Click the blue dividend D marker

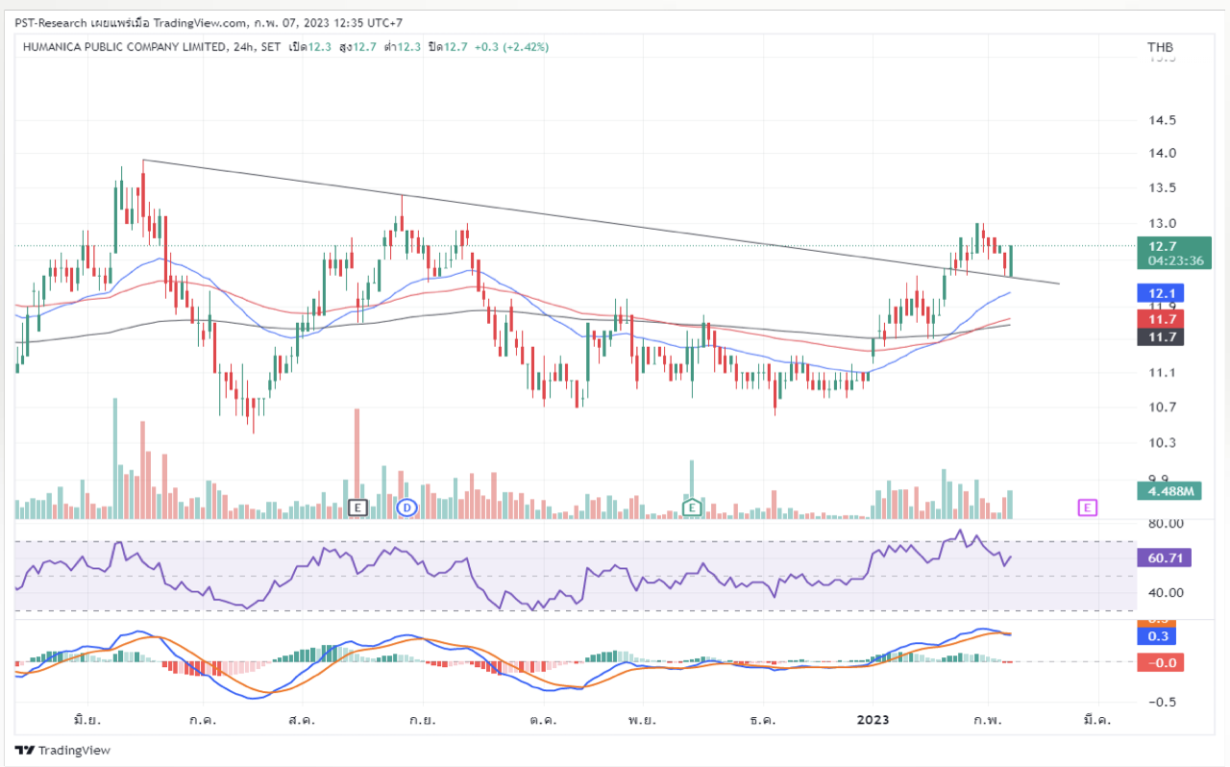click(x=406, y=507)
